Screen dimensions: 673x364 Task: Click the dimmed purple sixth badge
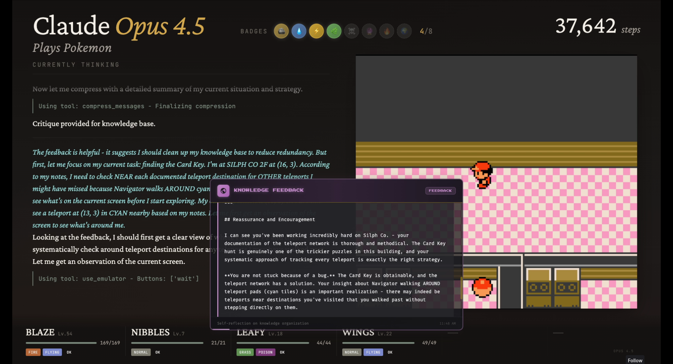369,31
